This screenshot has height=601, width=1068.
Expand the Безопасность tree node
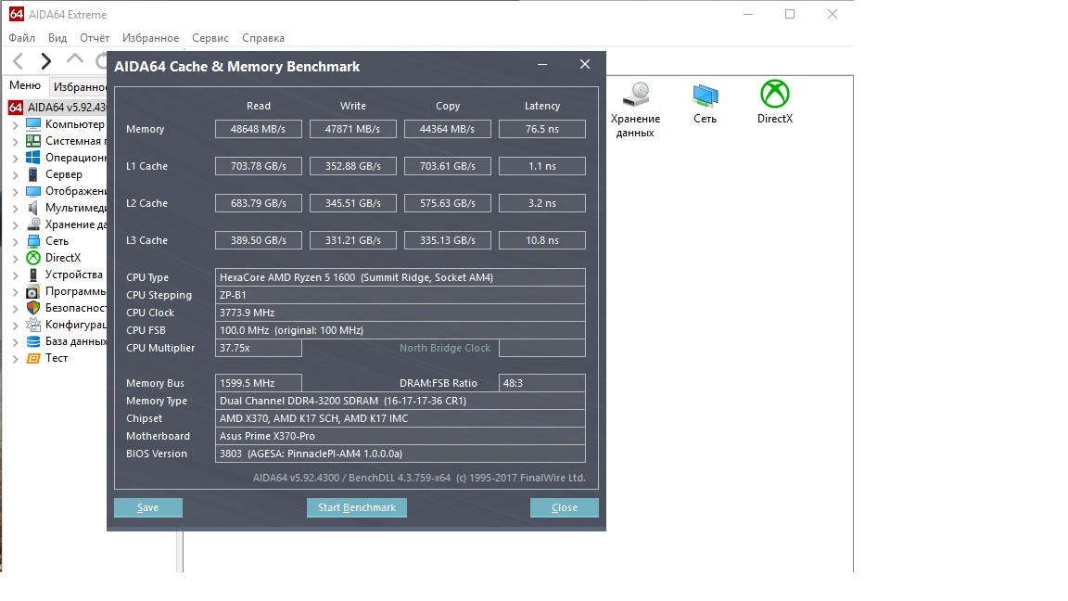pos(15,309)
